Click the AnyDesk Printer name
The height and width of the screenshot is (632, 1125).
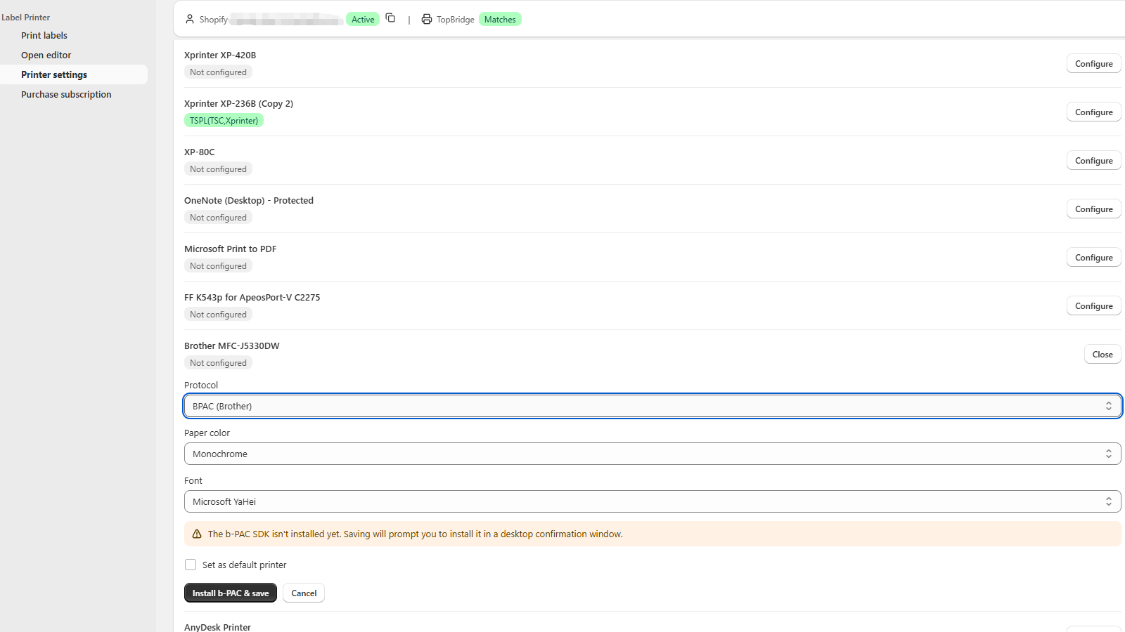[217, 627]
